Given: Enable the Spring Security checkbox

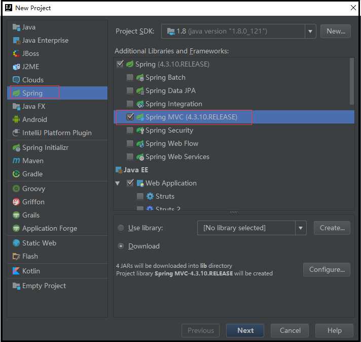Looking at the screenshot, I should pos(130,131).
